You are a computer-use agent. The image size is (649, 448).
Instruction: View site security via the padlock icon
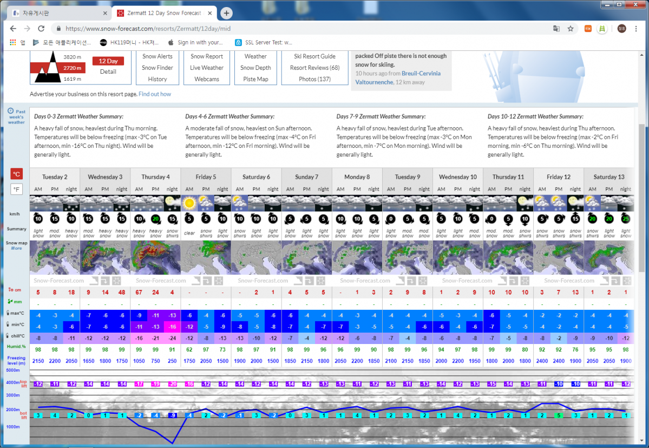(x=58, y=29)
